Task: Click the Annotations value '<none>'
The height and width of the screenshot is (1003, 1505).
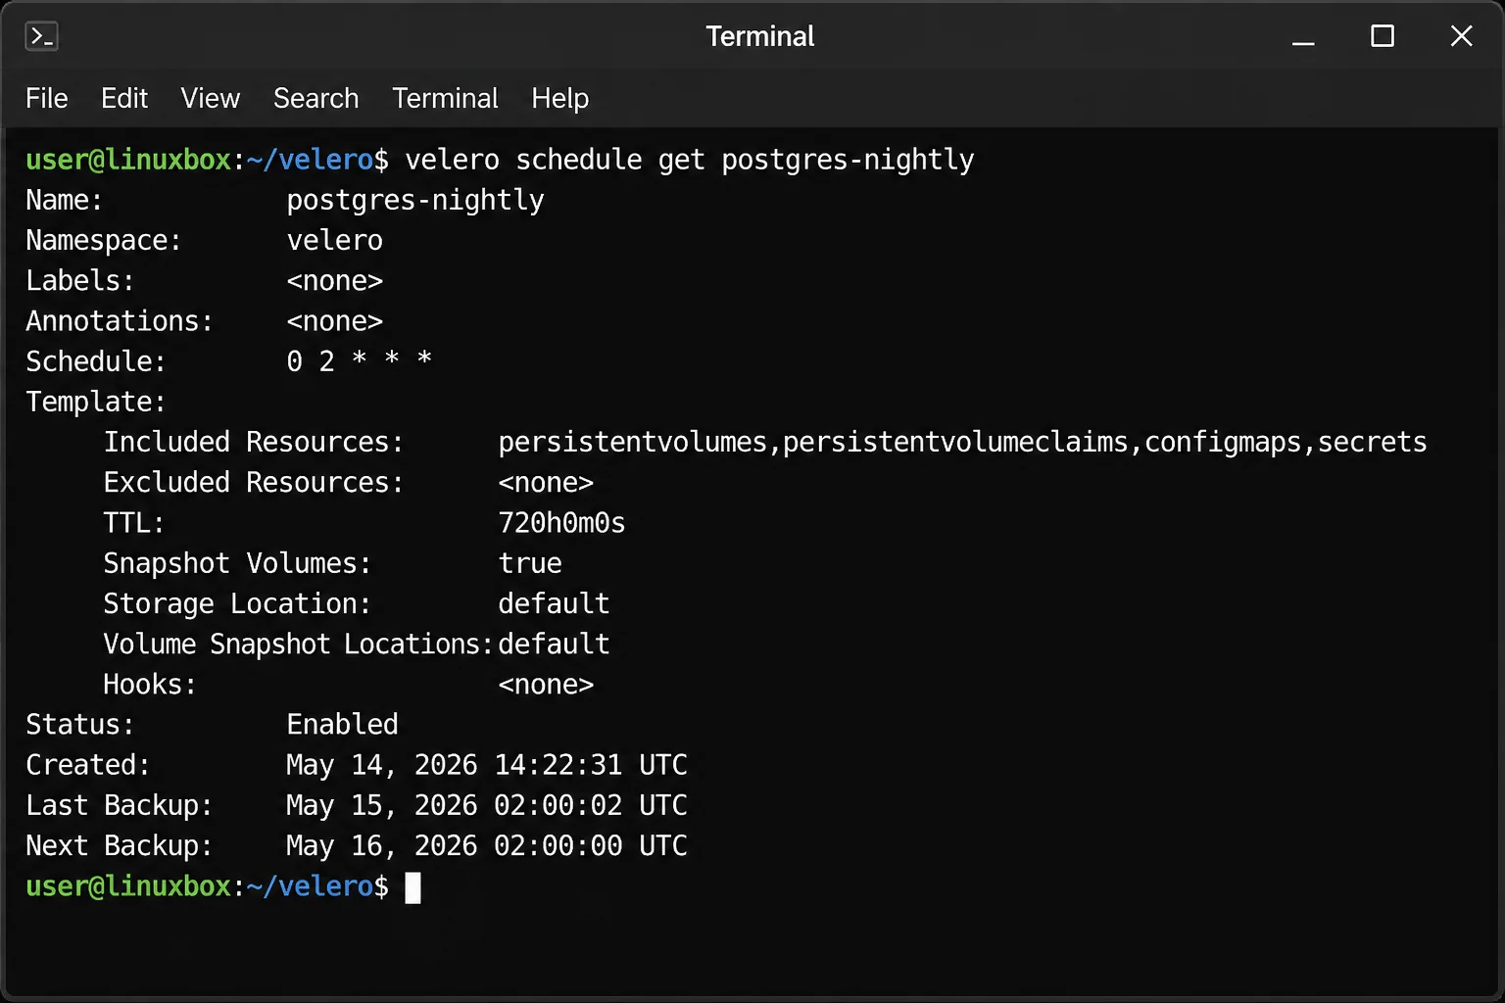Action: 334,321
